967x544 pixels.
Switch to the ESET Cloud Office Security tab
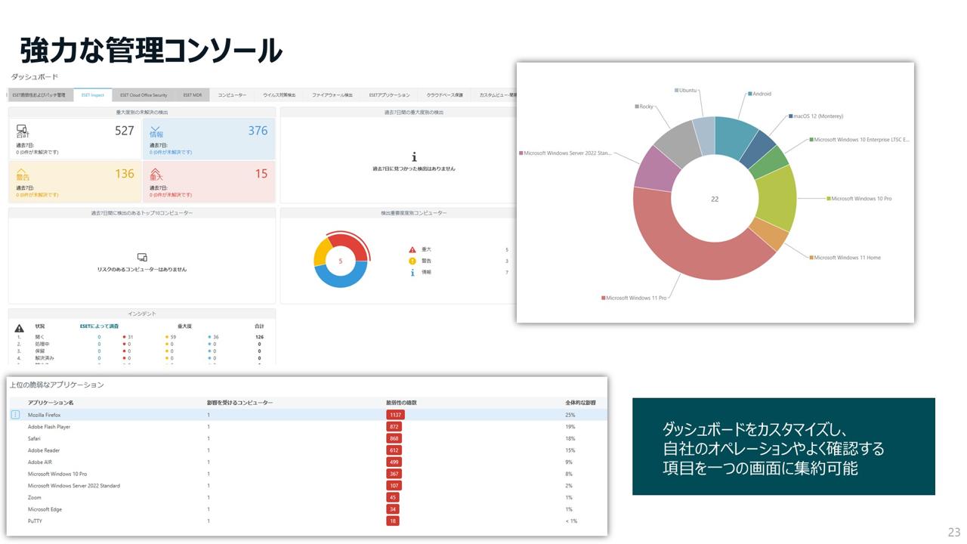pos(144,95)
